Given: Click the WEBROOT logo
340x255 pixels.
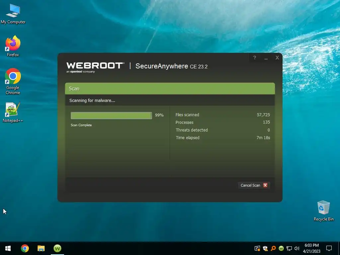Looking at the screenshot, I should point(95,67).
